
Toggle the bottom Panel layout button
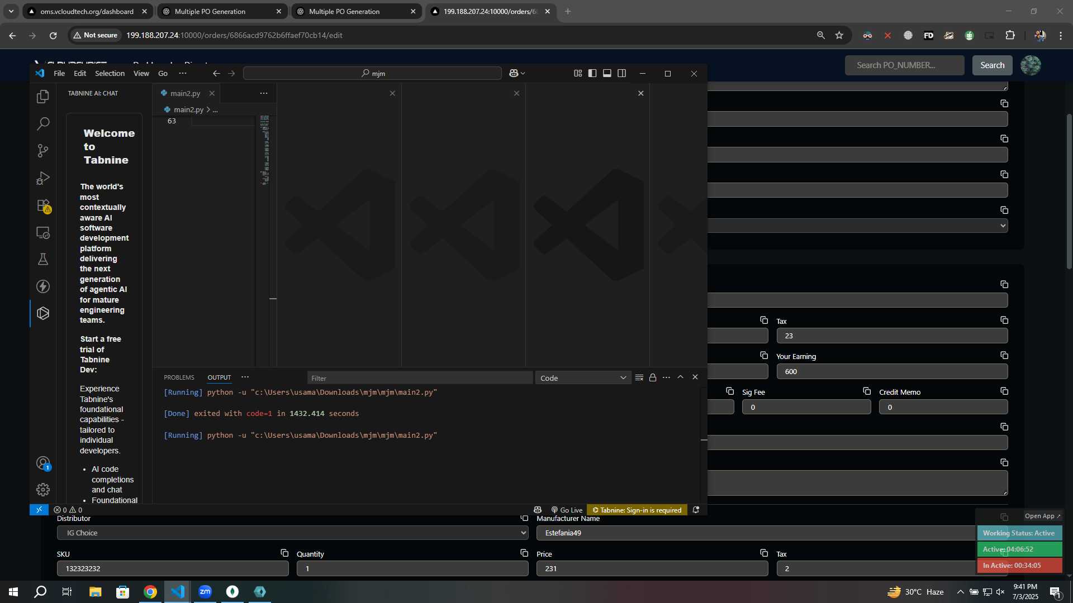point(607,73)
